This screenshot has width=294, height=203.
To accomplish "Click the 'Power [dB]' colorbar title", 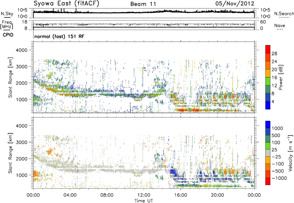I will coord(280,77).
